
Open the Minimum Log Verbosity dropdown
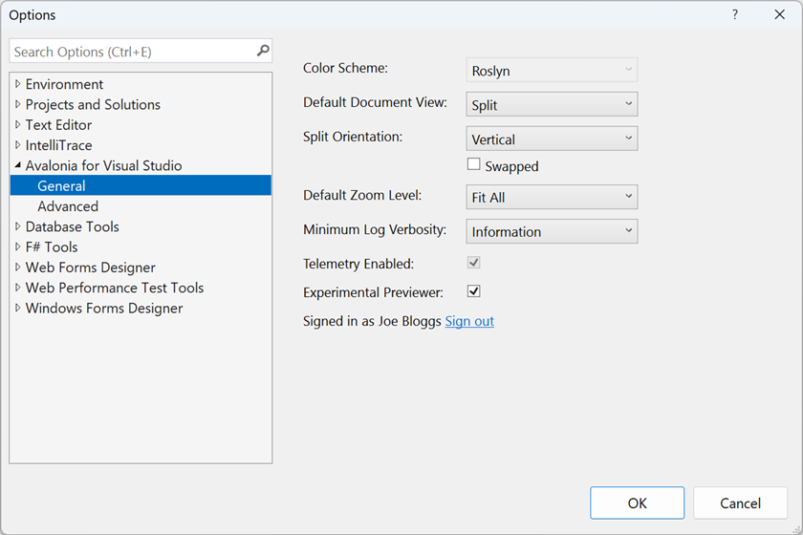tap(552, 231)
